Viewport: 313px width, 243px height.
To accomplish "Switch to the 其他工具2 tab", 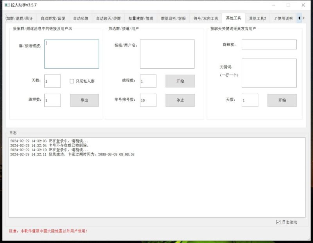I will 259,18.
